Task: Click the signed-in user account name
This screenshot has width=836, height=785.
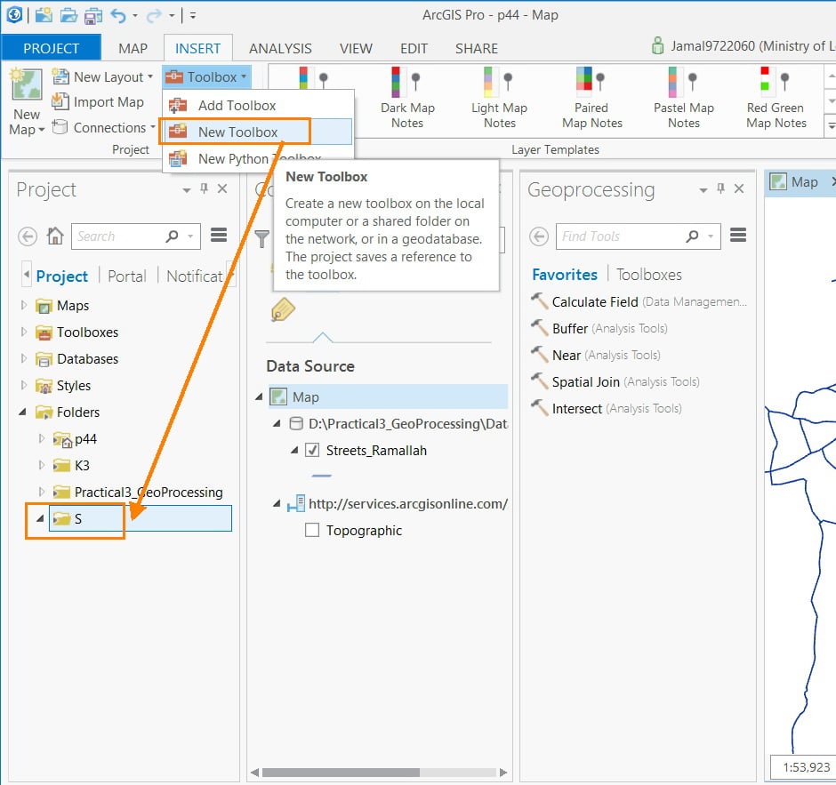Action: click(752, 46)
